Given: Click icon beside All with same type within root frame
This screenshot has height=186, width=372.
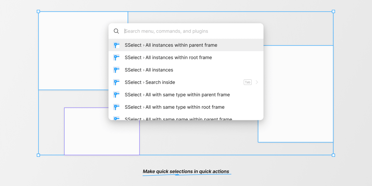Looking at the screenshot, I should [x=116, y=107].
